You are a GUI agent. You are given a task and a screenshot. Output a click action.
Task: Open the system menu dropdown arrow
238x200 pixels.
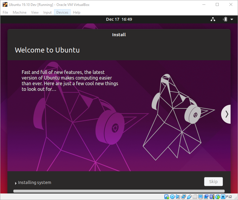pyautogui.click(x=232, y=19)
